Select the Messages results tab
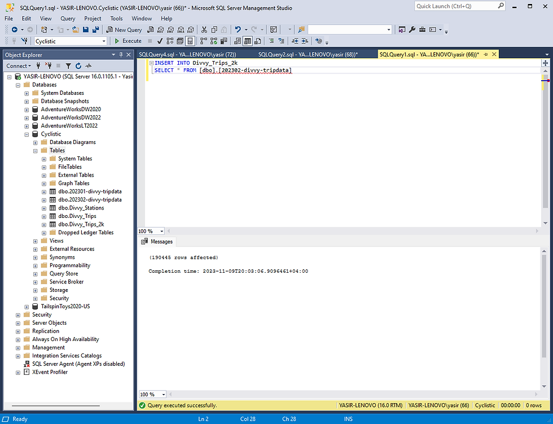 pyautogui.click(x=157, y=242)
